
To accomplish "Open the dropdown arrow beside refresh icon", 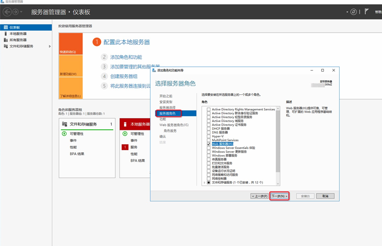I will 347,12.
